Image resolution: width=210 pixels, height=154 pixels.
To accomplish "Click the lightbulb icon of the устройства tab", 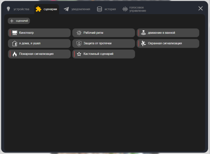I will pyautogui.click(x=8, y=9).
